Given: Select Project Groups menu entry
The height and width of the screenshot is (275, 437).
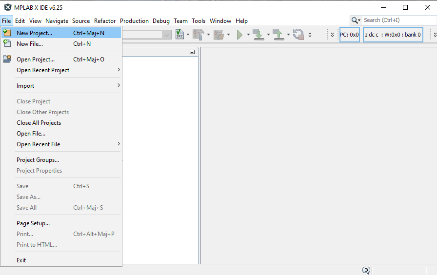Looking at the screenshot, I should 38,160.
